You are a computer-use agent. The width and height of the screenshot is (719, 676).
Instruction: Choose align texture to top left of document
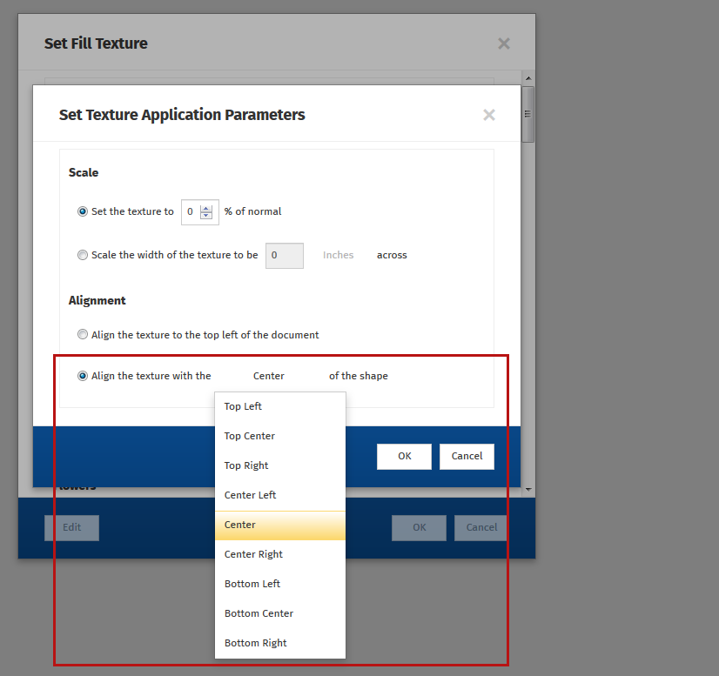83,334
